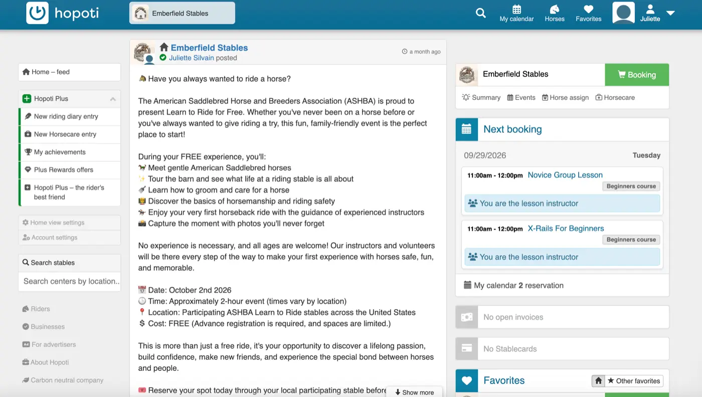Click the house icon beside post title
The width and height of the screenshot is (702, 397).
(164, 47)
